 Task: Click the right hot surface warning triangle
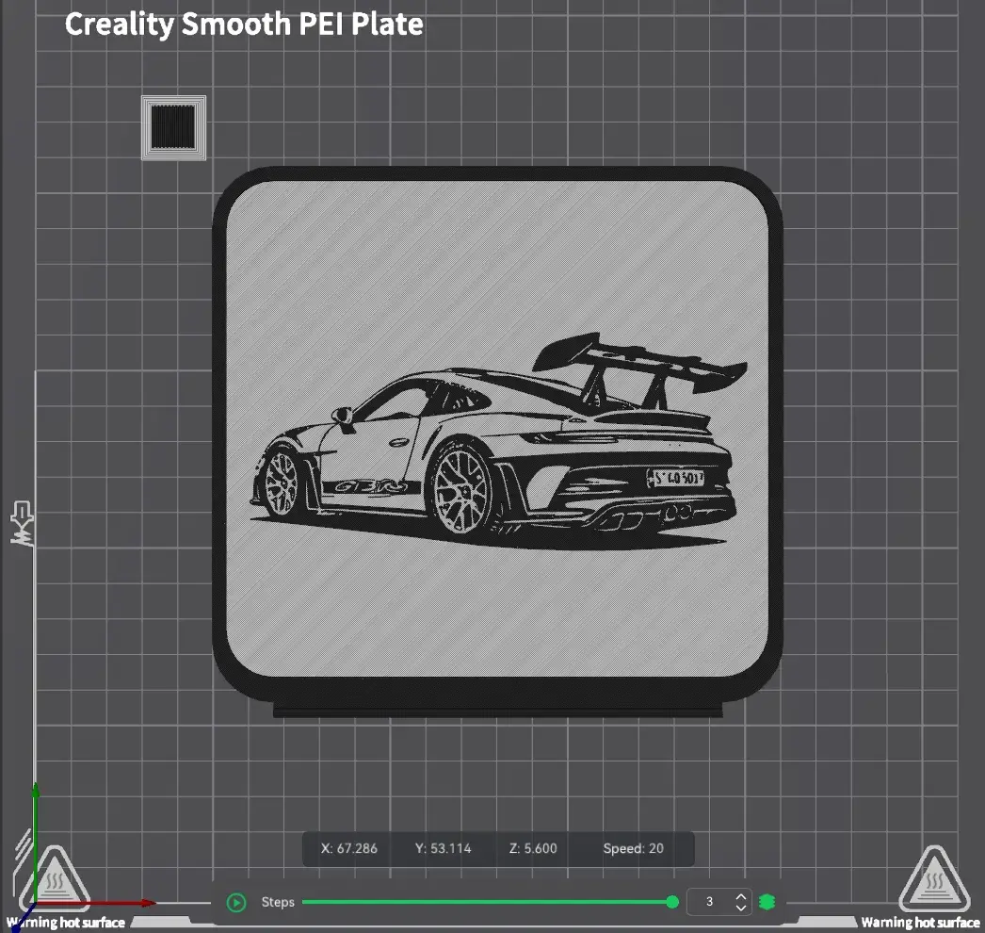933,879
